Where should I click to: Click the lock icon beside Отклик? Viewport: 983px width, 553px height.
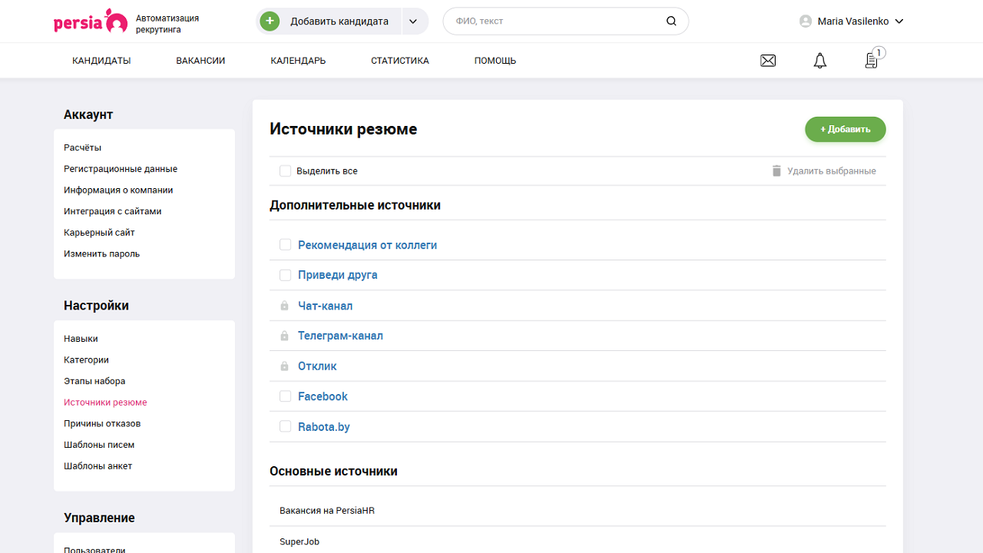coord(285,366)
